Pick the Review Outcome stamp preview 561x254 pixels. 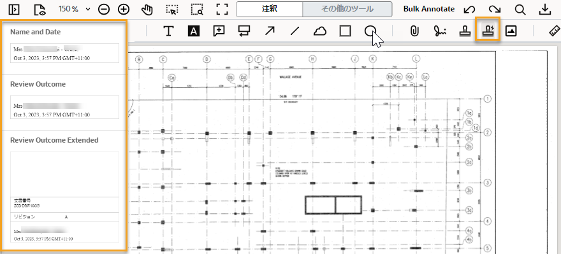coord(65,107)
